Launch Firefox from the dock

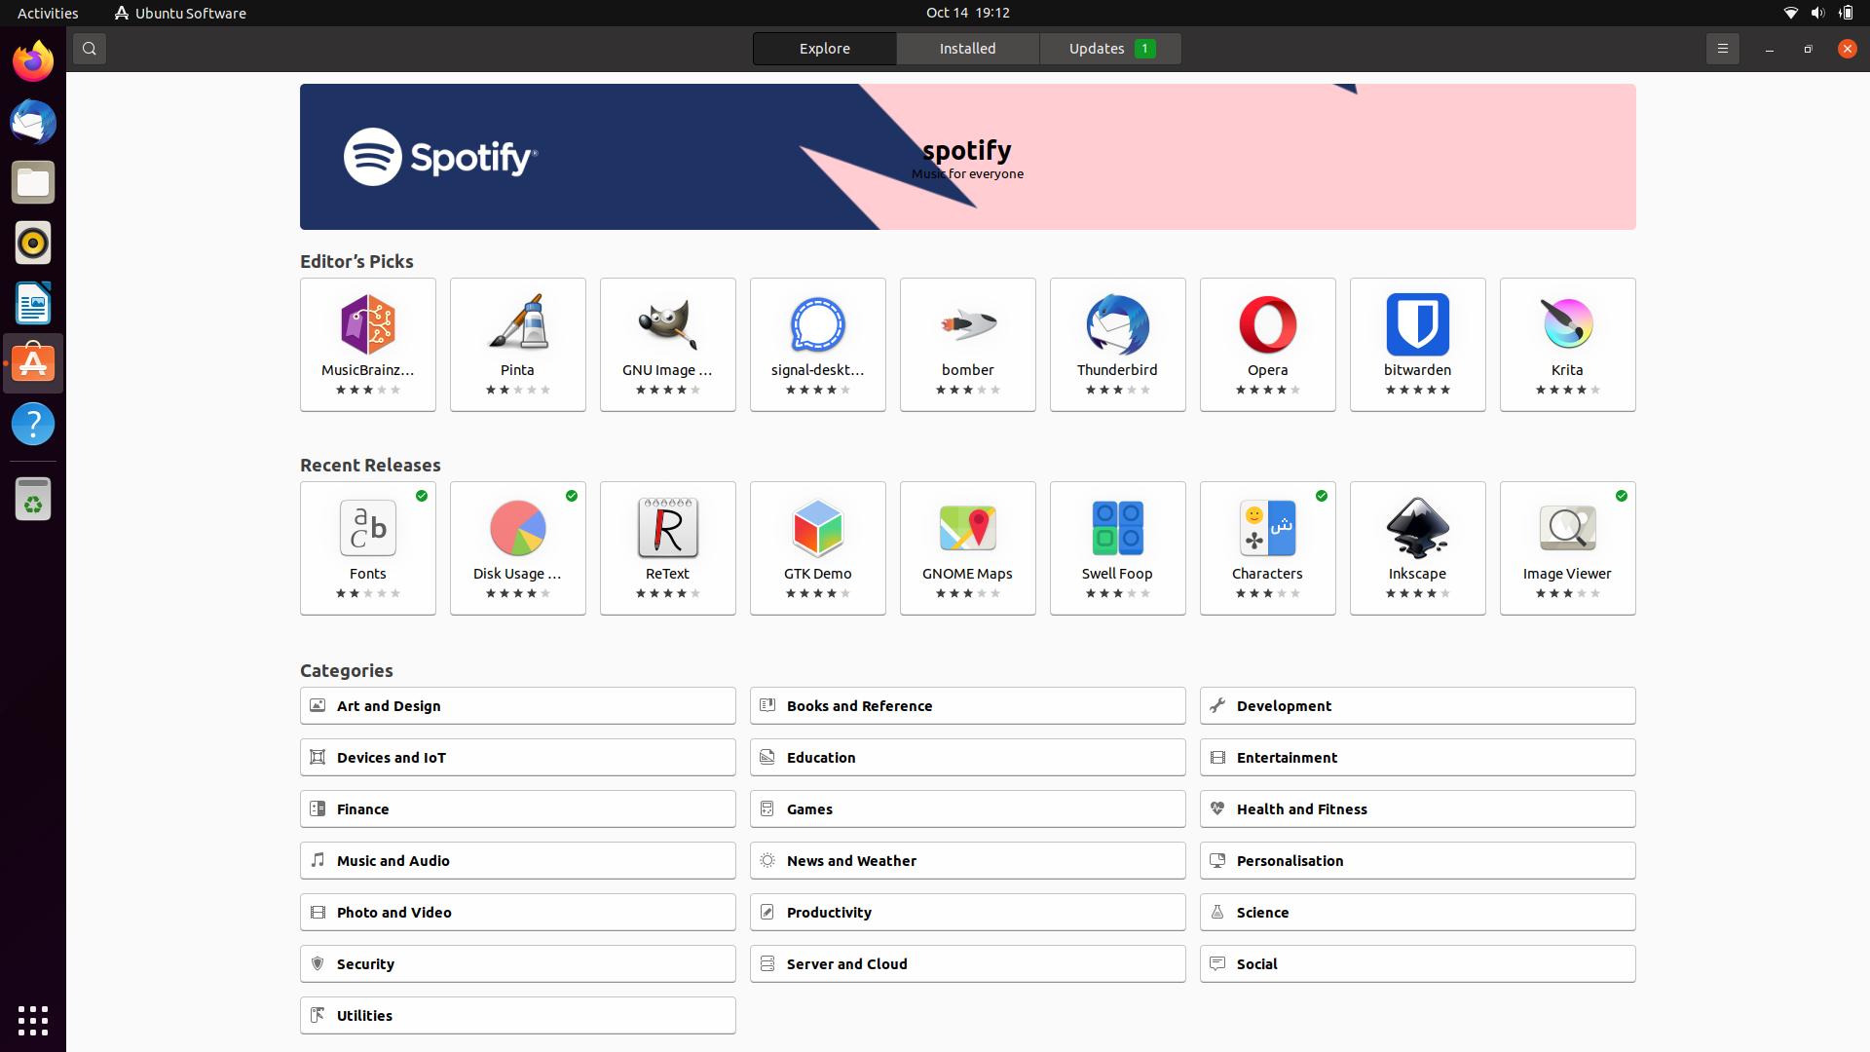coord(33,62)
